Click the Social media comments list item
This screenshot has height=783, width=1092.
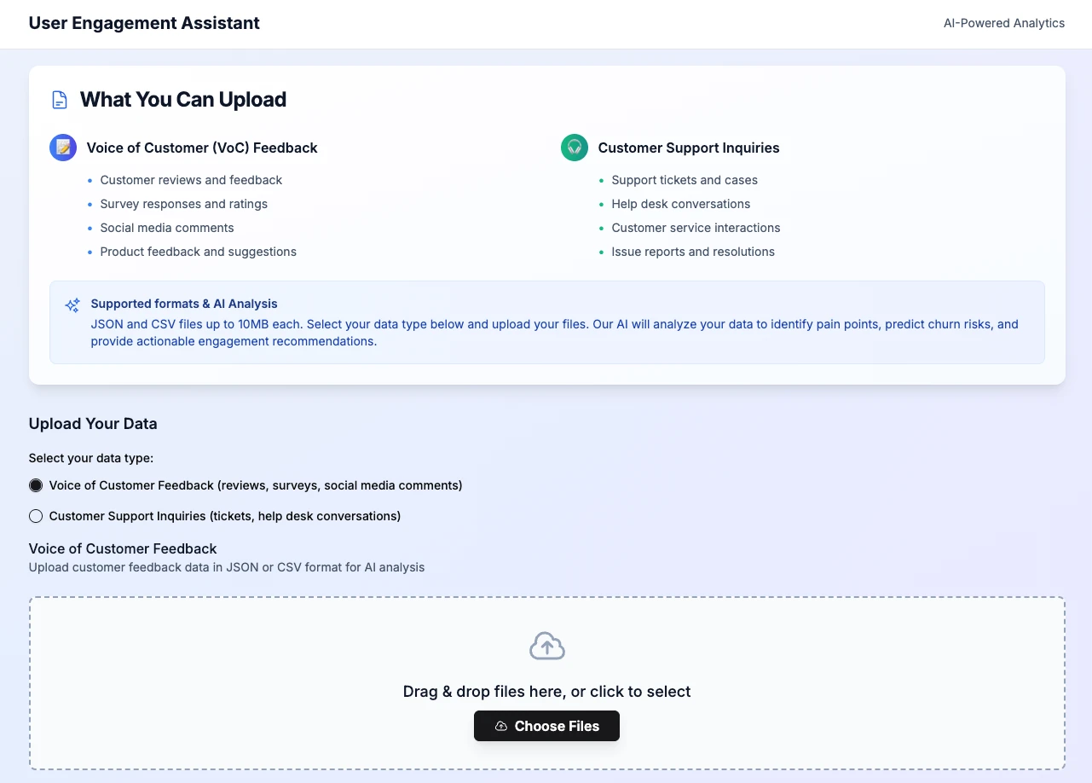coord(167,228)
